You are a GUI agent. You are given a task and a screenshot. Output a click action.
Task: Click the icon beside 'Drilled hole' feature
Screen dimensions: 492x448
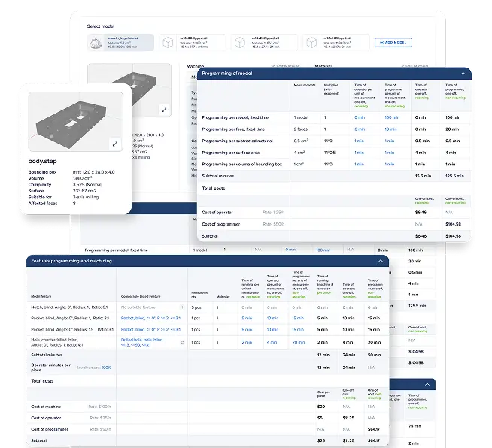point(182,342)
